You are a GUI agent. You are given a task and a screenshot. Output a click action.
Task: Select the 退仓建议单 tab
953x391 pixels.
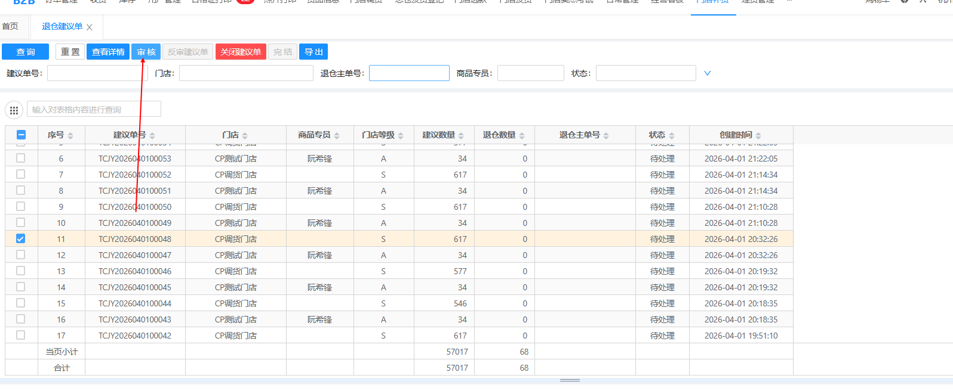click(x=62, y=26)
